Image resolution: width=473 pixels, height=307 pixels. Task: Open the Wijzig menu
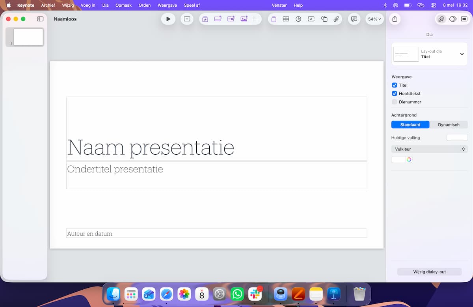pyautogui.click(x=68, y=5)
